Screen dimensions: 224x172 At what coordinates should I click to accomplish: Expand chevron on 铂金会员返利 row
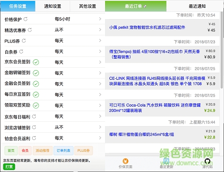tap(100, 138)
